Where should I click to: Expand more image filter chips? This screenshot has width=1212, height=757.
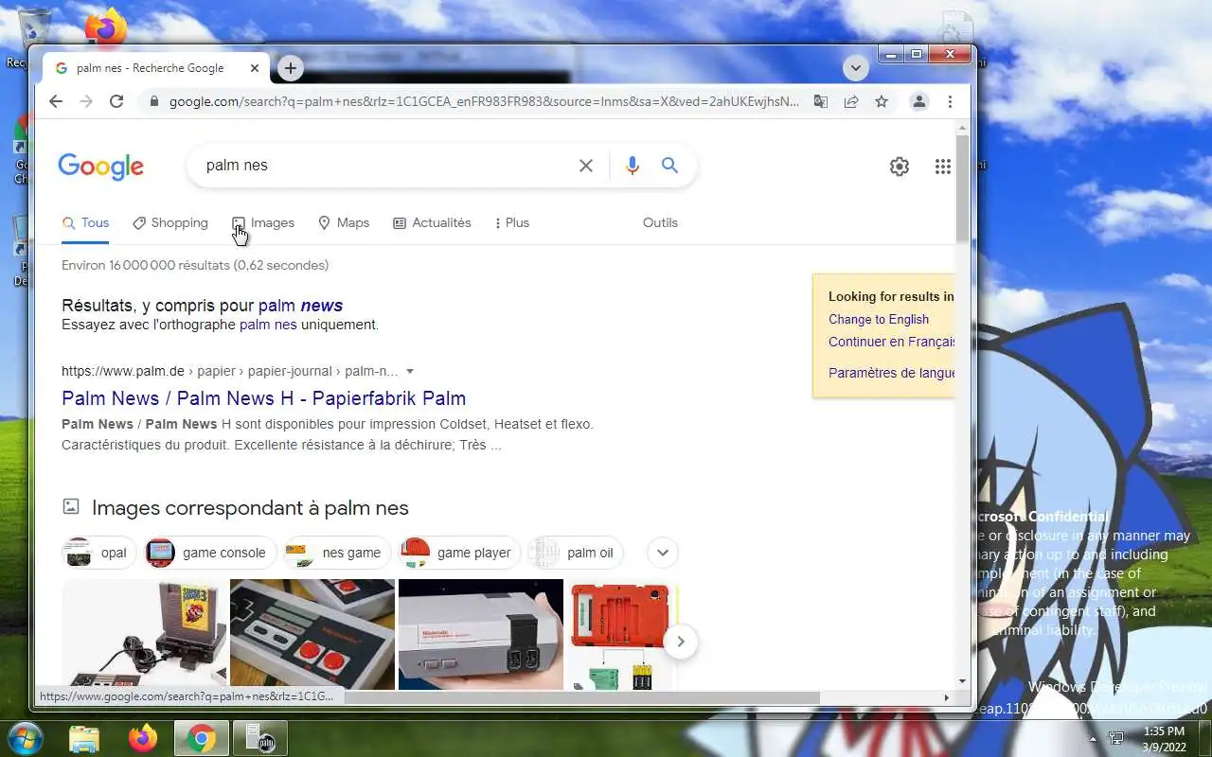pos(663,553)
